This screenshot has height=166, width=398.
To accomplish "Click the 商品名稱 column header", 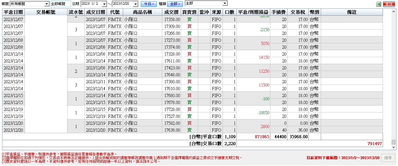I will point(143,12).
